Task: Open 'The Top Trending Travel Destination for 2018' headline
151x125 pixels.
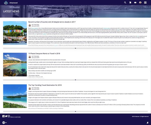Action: pyautogui.click(x=45, y=85)
